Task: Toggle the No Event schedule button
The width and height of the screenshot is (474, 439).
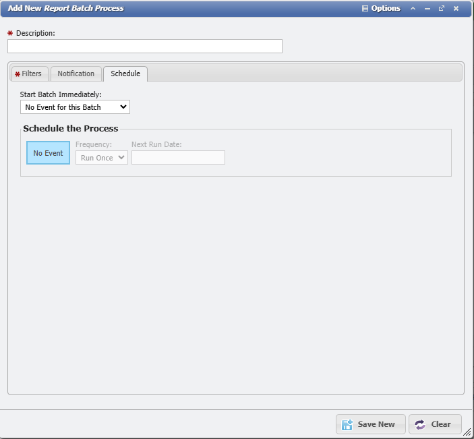Action: pos(48,153)
